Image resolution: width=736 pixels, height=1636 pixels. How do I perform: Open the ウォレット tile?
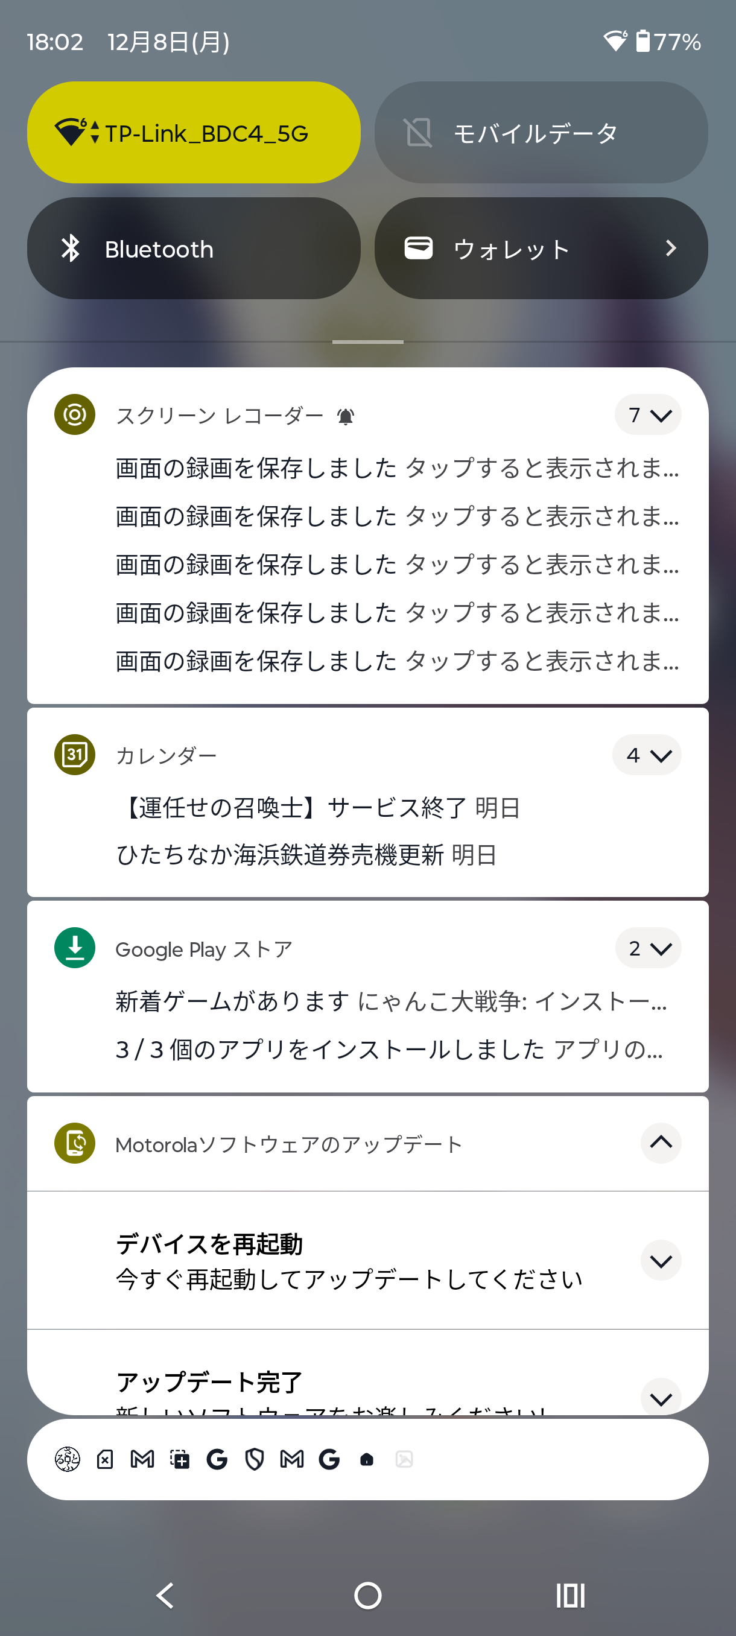(541, 249)
